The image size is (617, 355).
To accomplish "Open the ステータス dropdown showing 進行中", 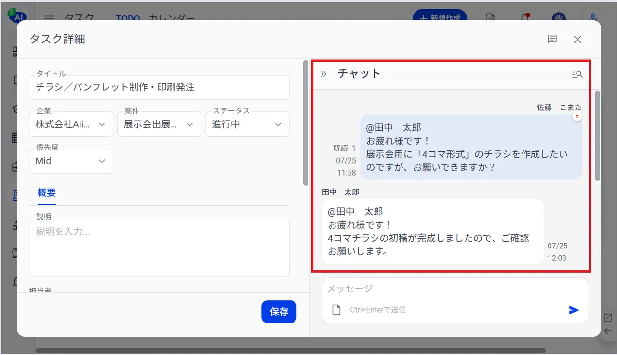I will pyautogui.click(x=247, y=124).
